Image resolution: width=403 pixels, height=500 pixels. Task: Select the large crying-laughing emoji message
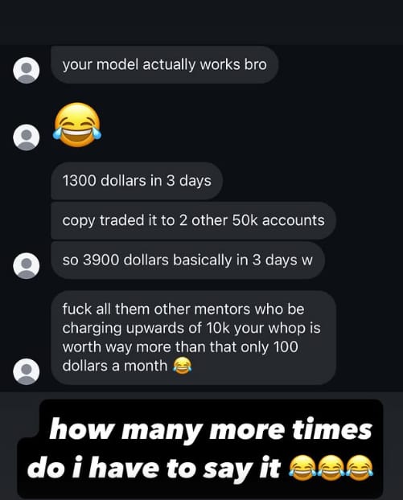pos(77,125)
